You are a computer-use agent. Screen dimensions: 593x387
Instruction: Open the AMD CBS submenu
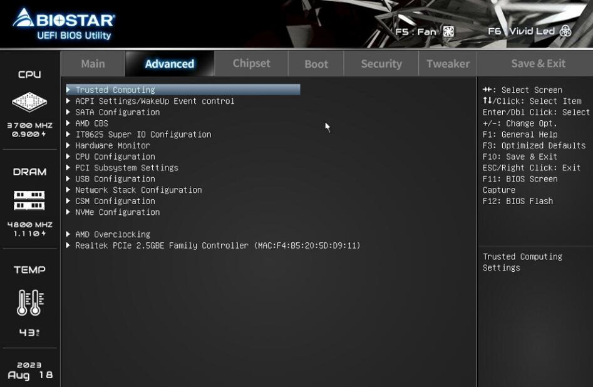[x=91, y=123]
